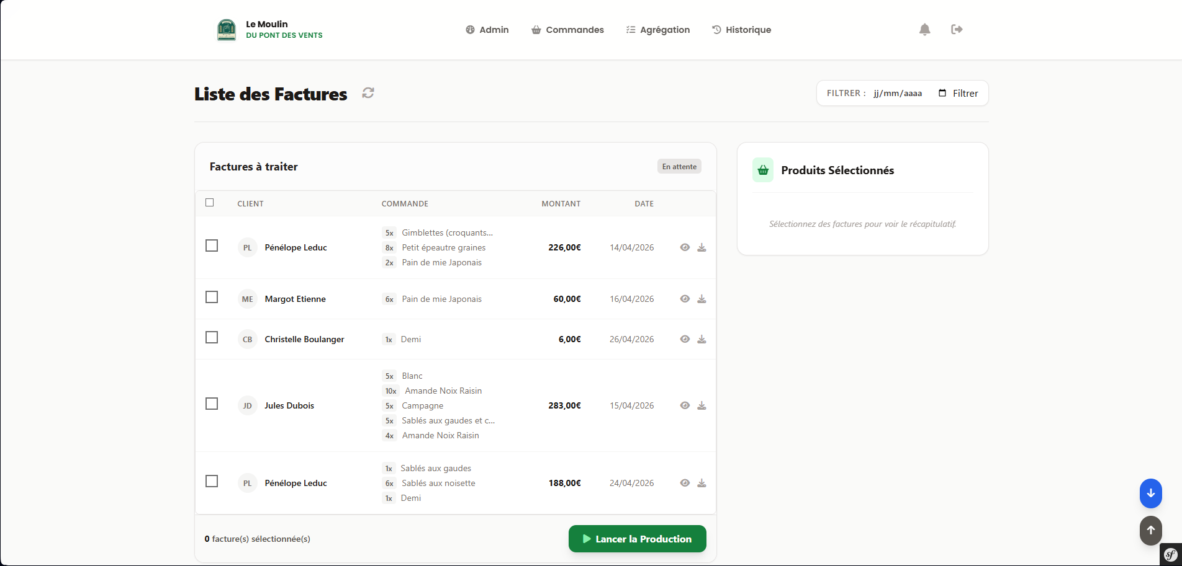This screenshot has height=566, width=1182.
Task: Click the amount 283,00€
Action: 564,405
